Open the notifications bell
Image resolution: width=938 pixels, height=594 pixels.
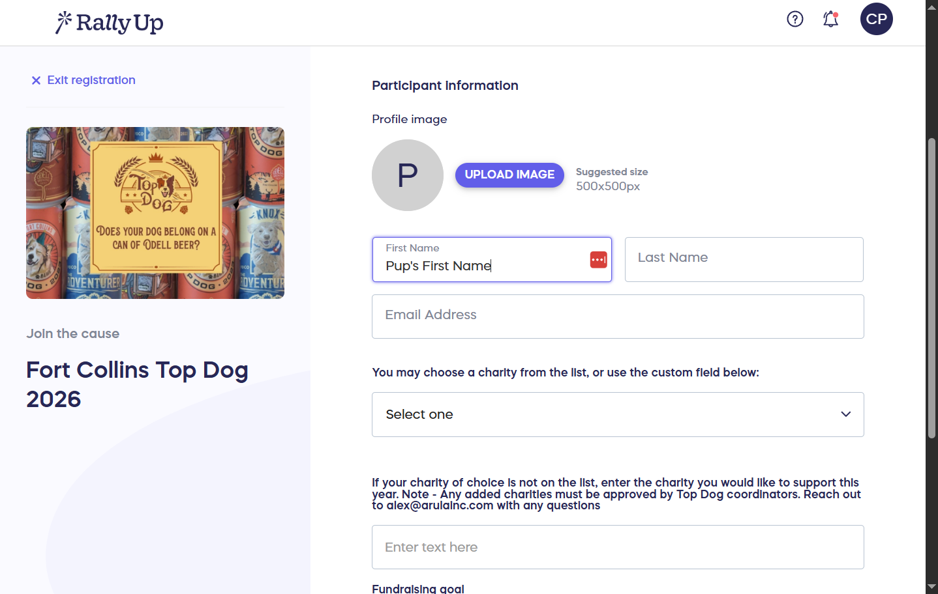tap(830, 19)
